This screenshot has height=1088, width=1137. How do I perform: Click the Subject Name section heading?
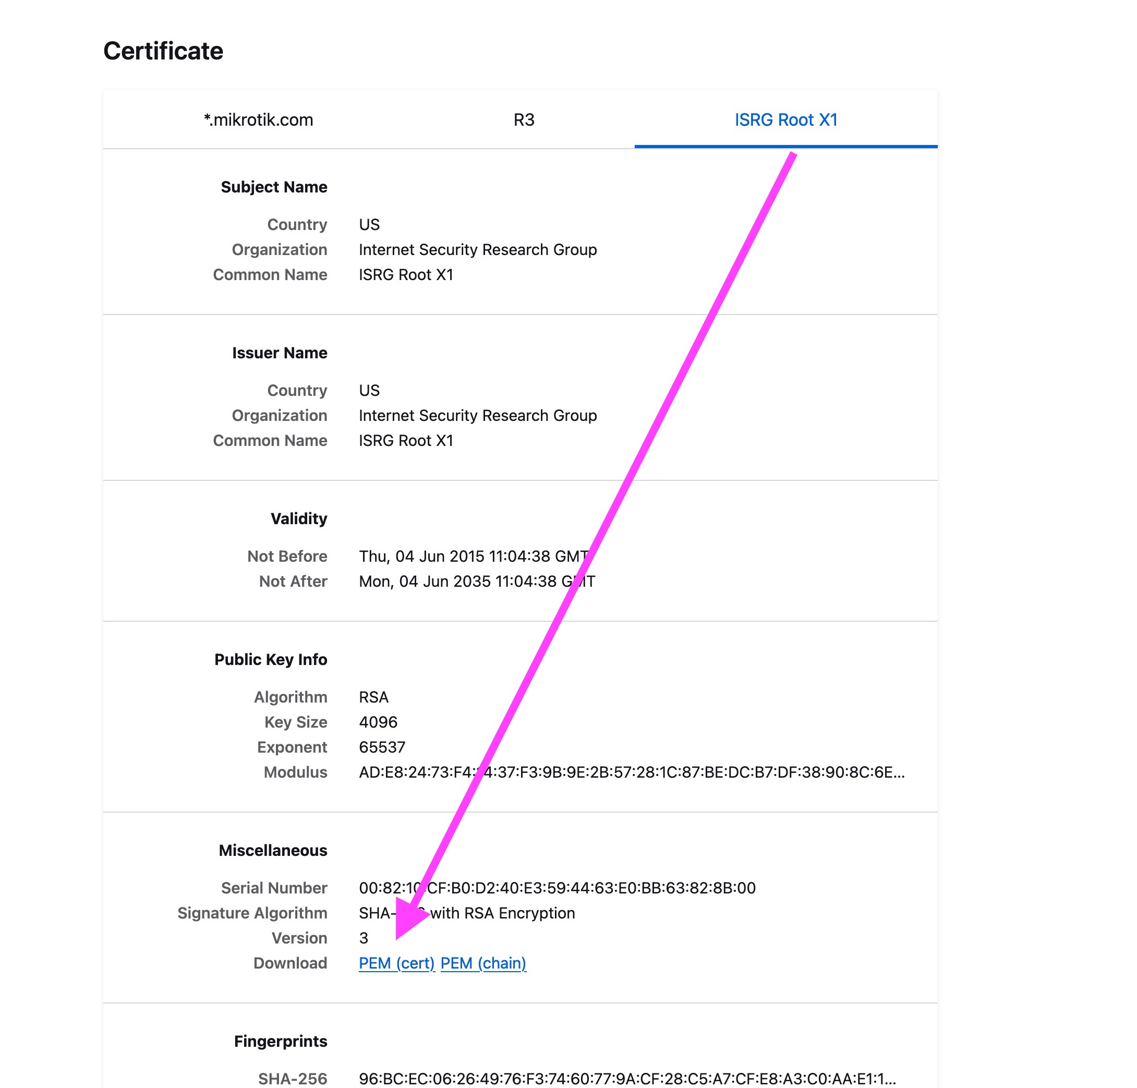click(x=274, y=187)
